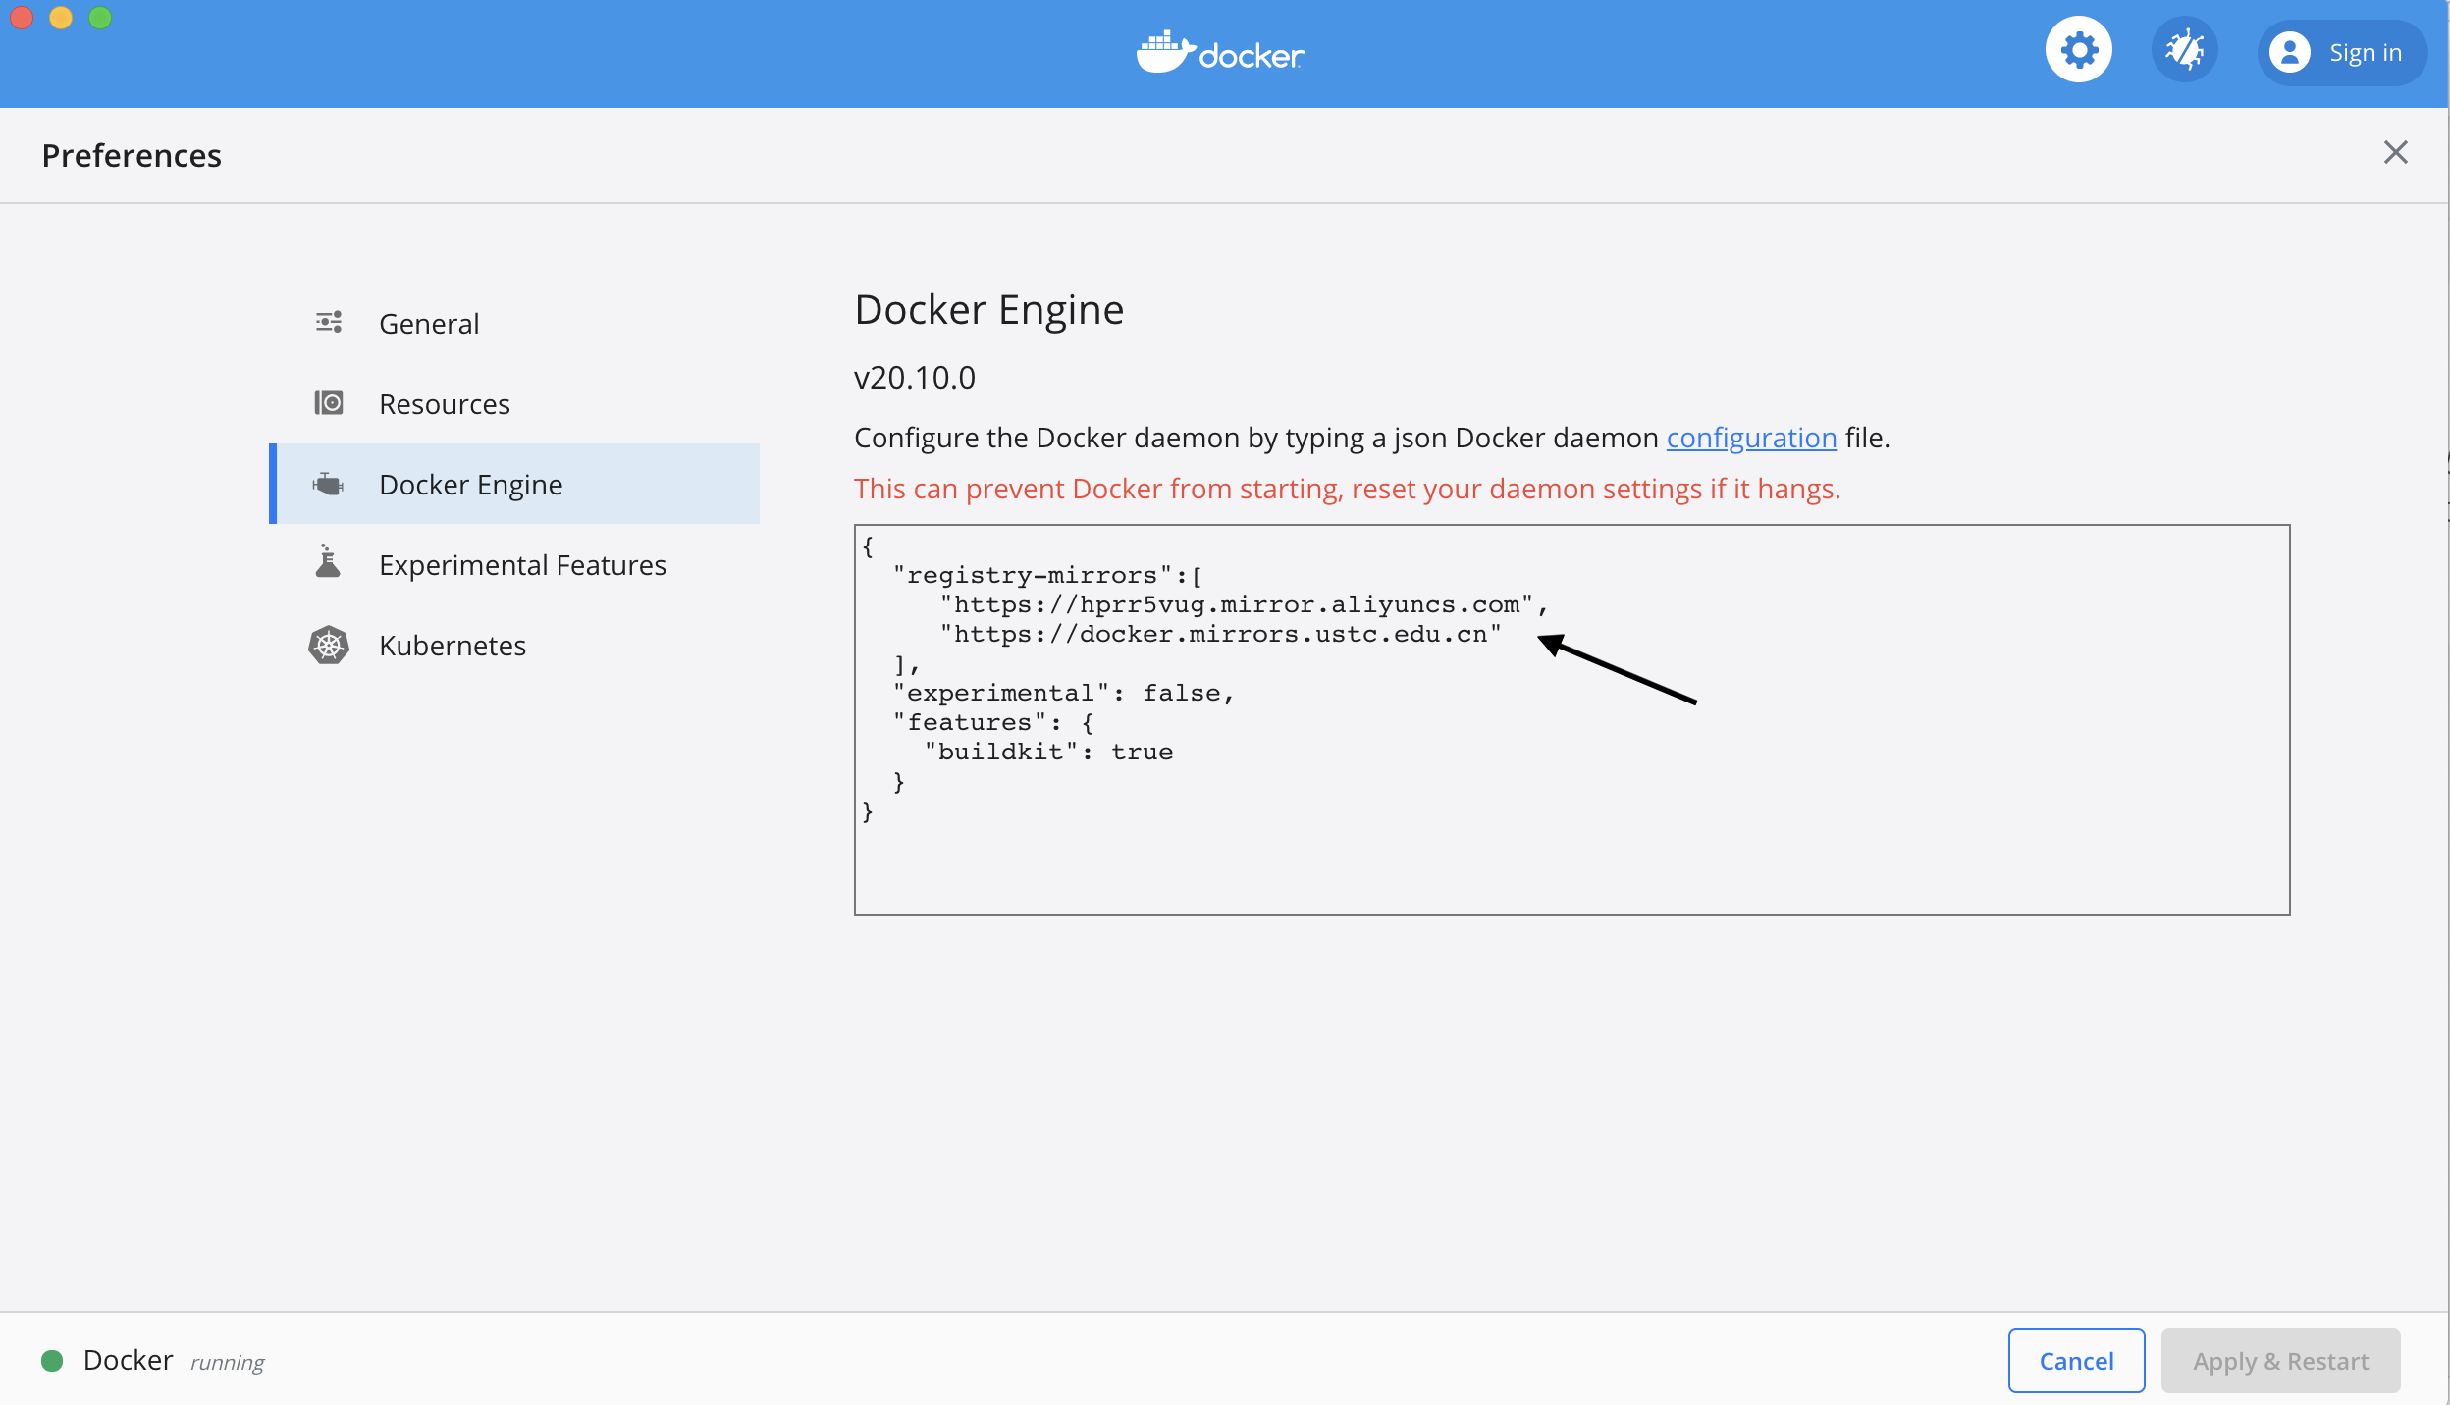Switch to the Resources section

[x=445, y=402]
